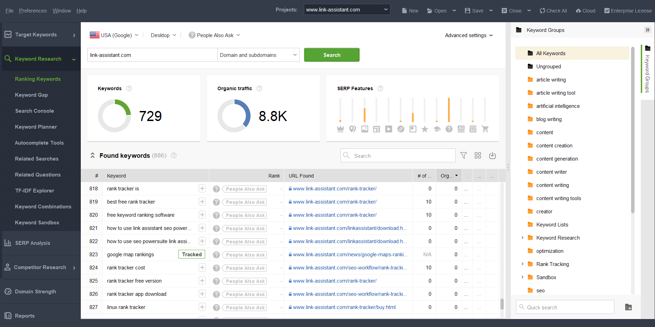Click the help icon next to Keywords
The width and height of the screenshot is (655, 327).
pyautogui.click(x=129, y=88)
